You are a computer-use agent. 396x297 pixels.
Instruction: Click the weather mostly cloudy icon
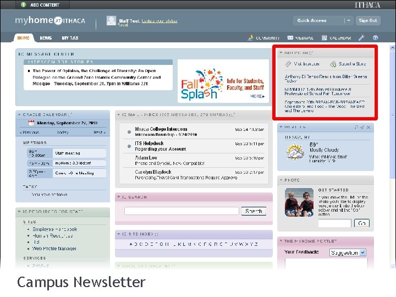(x=295, y=152)
